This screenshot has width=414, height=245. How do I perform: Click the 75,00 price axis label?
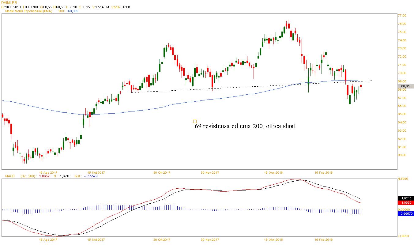click(x=402, y=32)
